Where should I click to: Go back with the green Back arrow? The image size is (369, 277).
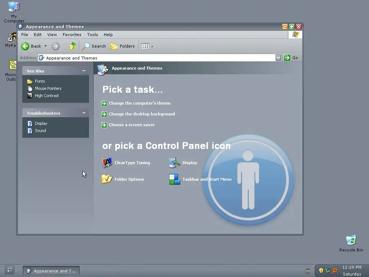[31, 46]
